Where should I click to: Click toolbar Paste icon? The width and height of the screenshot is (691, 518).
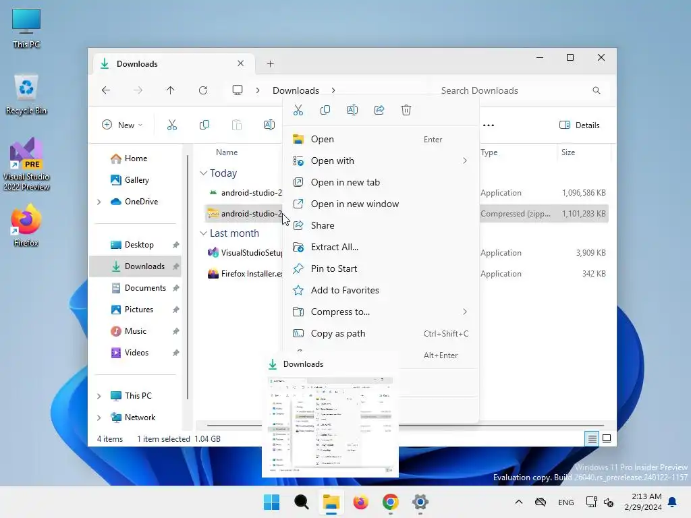(x=237, y=125)
